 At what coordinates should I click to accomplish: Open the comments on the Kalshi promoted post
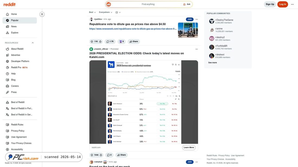(x=109, y=155)
